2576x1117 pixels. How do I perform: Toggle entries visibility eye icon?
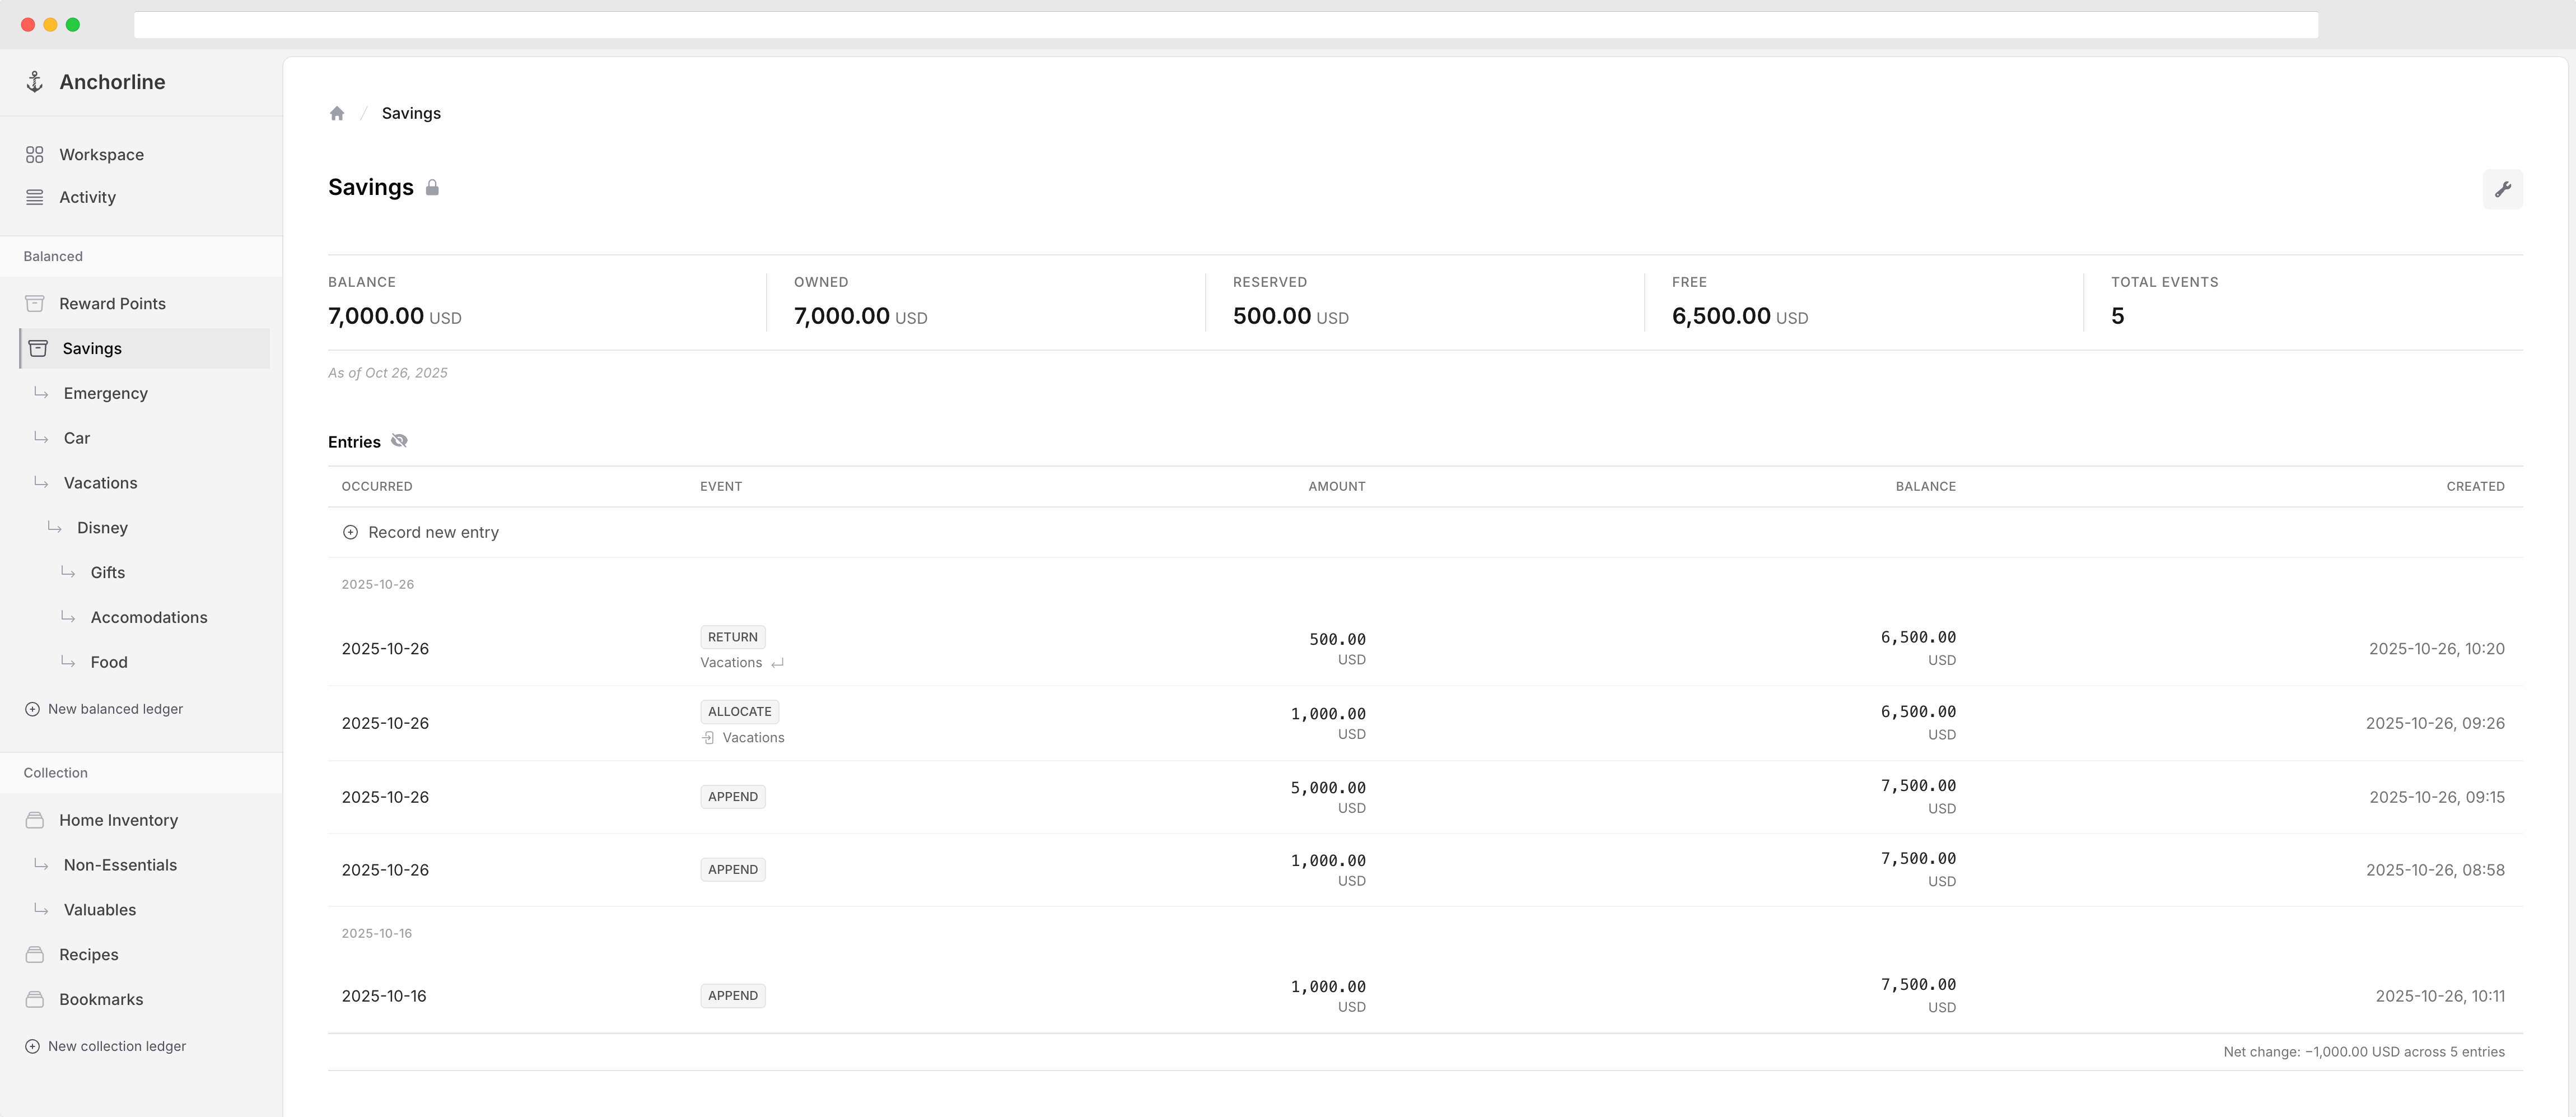tap(399, 441)
